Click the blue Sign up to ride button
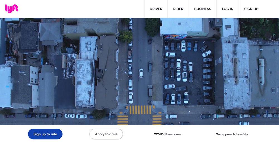279x142 pixels. 45,134
